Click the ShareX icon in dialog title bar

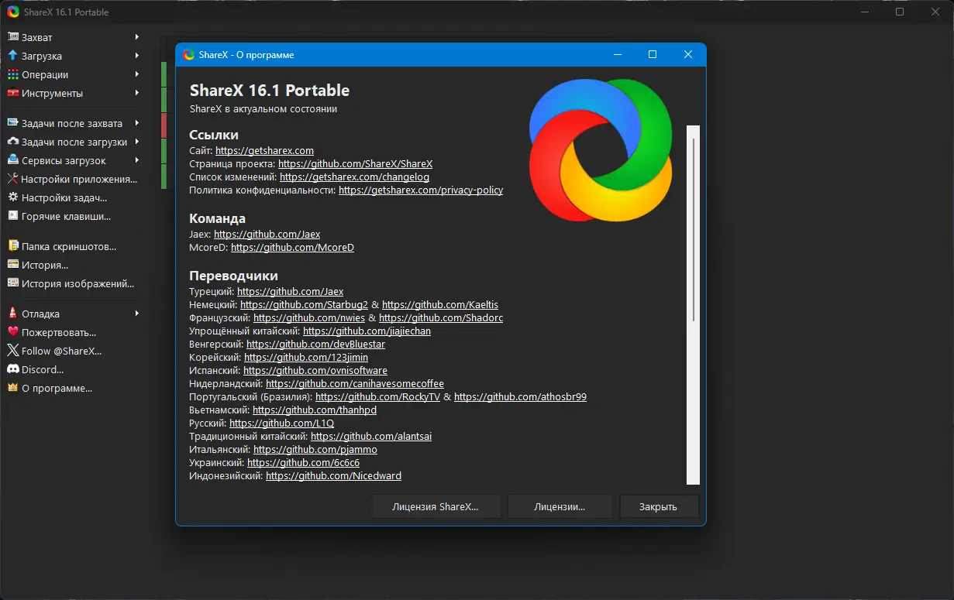[188, 55]
